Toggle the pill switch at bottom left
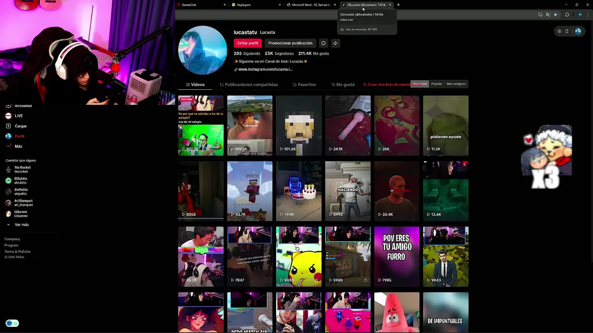This screenshot has width=593, height=333. [x=12, y=323]
